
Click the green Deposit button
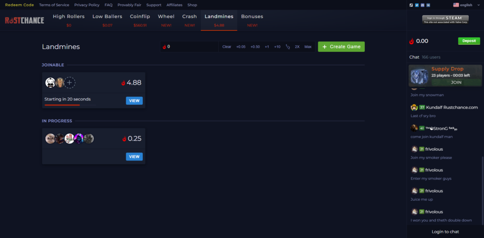pos(469,41)
